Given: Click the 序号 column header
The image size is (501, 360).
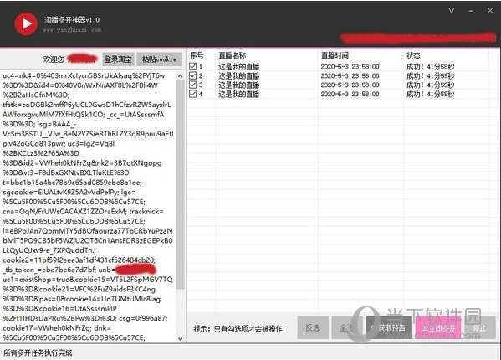Looking at the screenshot, I should click(197, 55).
